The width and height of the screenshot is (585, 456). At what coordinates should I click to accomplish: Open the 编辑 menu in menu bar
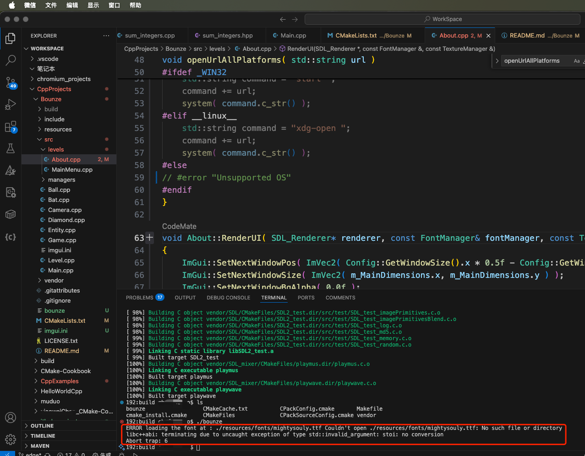tap(72, 5)
